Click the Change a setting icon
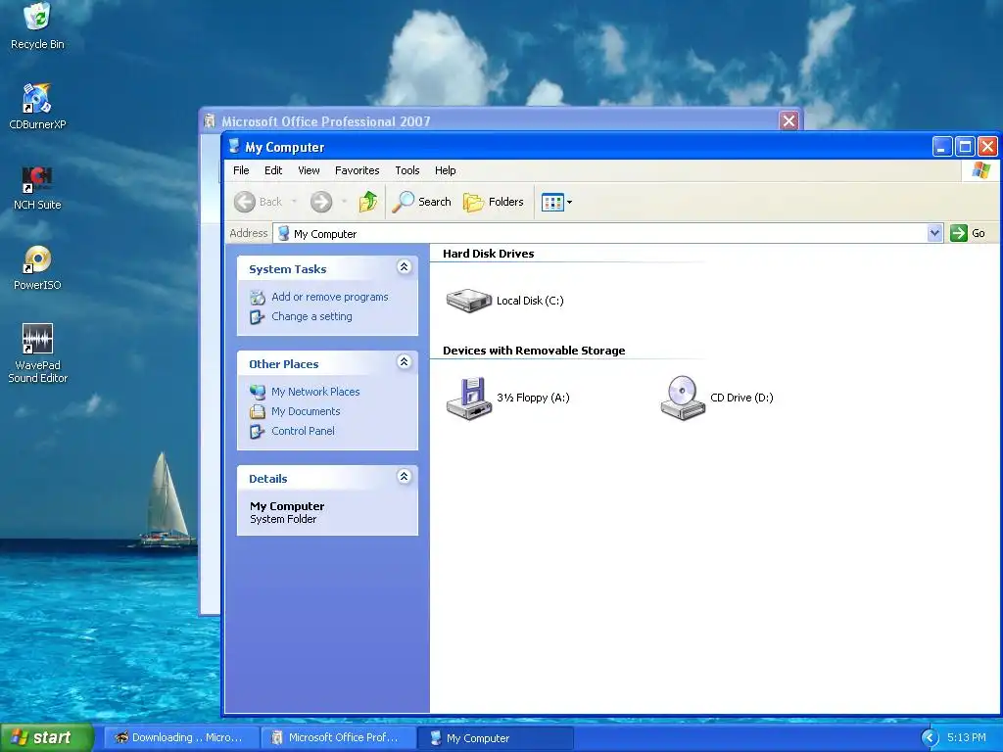The height and width of the screenshot is (752, 1003). click(x=258, y=317)
